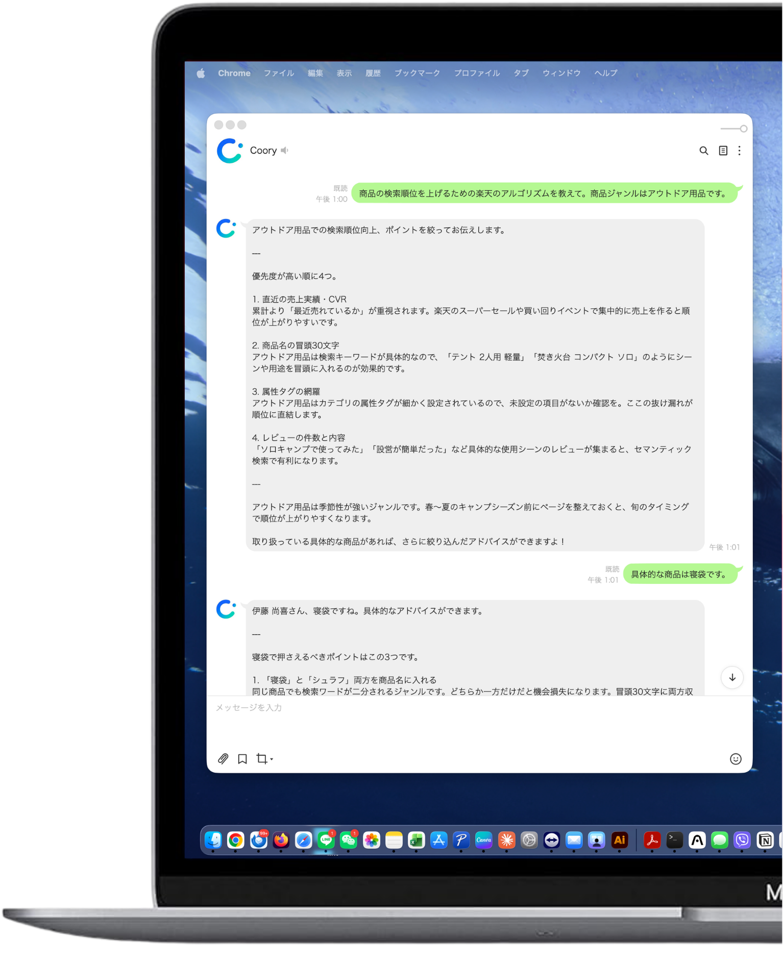The image size is (783, 963).
Task: Open TeamViewer from the dock
Action: click(x=551, y=840)
